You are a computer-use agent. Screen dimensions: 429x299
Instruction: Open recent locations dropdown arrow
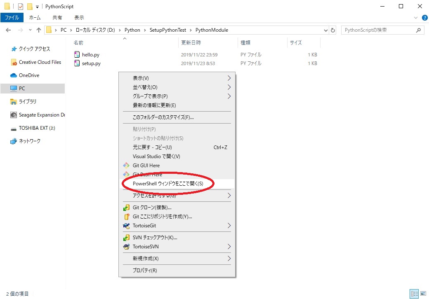click(30, 30)
